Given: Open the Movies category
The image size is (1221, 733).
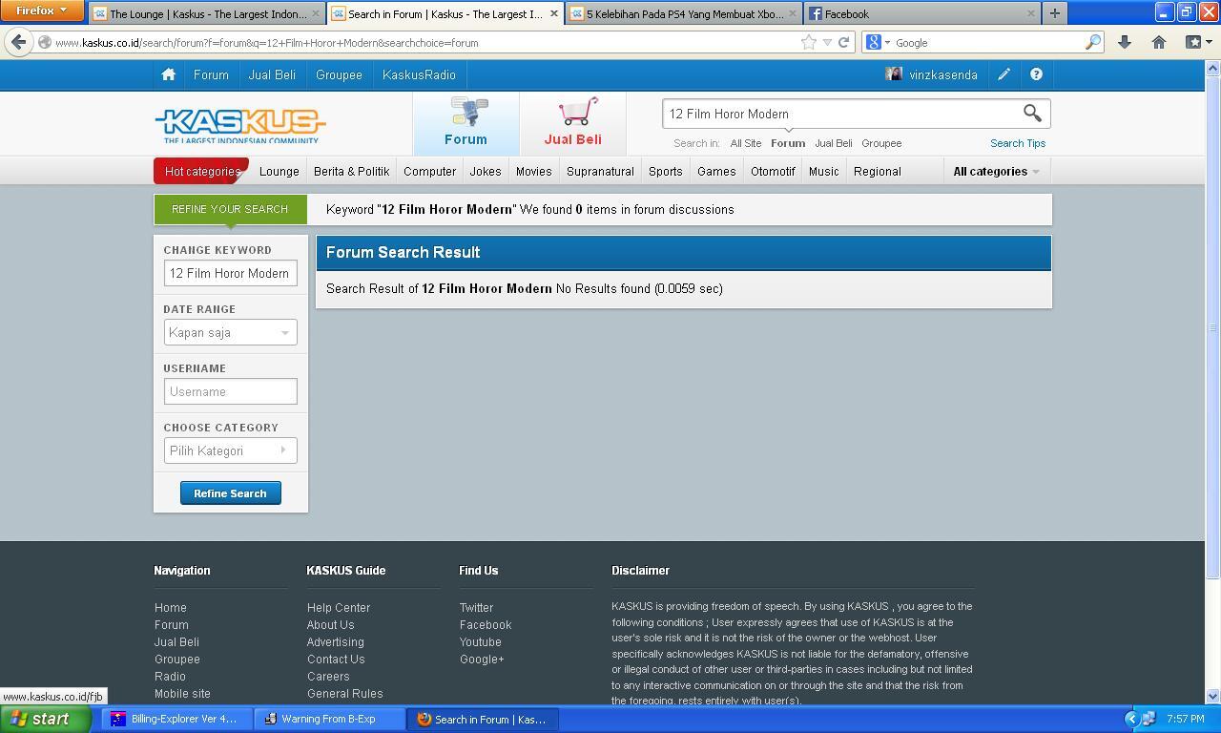Looking at the screenshot, I should (533, 172).
